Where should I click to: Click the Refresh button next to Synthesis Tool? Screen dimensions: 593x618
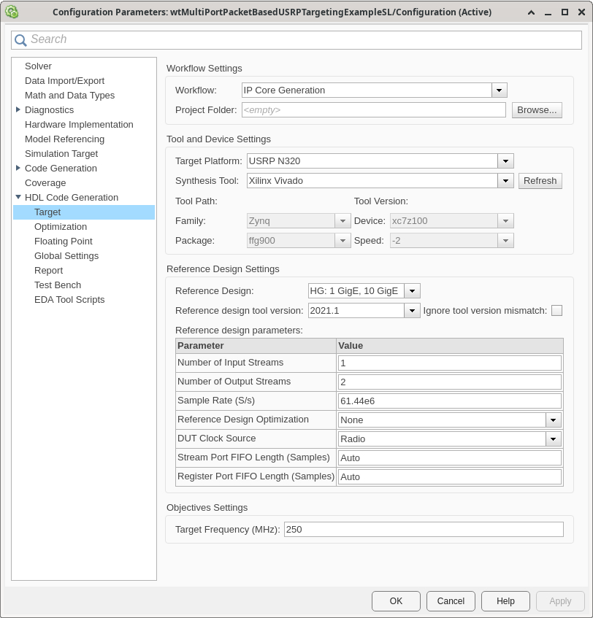pos(540,180)
